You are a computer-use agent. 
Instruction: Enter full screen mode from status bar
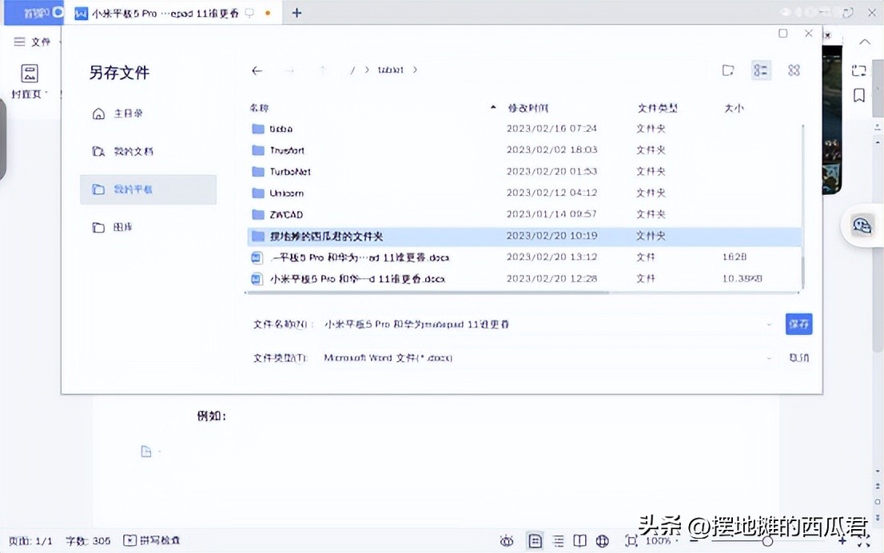[863, 542]
